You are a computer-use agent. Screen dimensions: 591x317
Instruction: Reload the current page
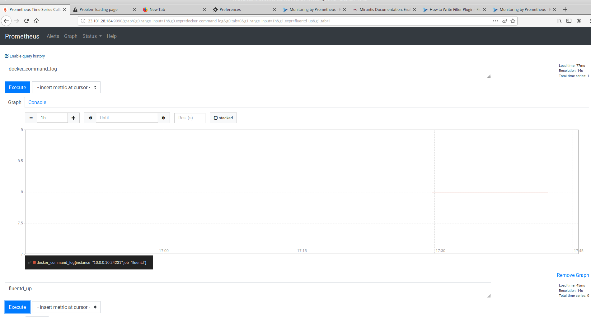click(x=26, y=21)
